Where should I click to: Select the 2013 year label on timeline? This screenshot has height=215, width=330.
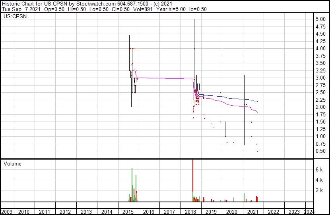click(86, 212)
